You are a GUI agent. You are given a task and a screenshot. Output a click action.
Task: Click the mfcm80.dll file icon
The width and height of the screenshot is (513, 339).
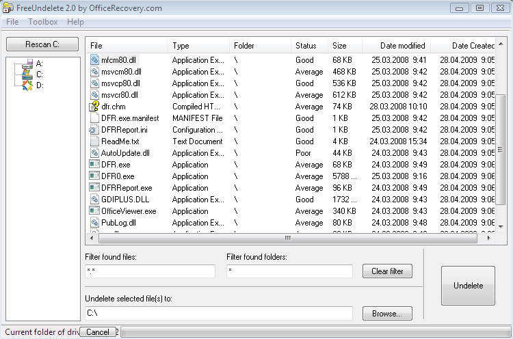click(x=94, y=60)
